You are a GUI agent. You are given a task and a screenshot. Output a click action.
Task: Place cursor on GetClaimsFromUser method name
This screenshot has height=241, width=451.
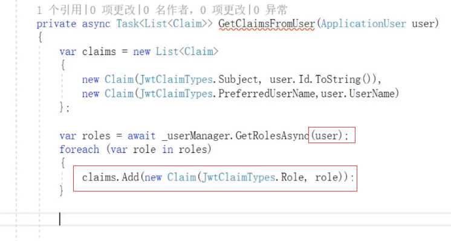tap(267, 24)
